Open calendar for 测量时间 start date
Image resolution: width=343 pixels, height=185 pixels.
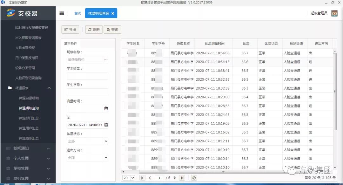[x=106, y=108]
